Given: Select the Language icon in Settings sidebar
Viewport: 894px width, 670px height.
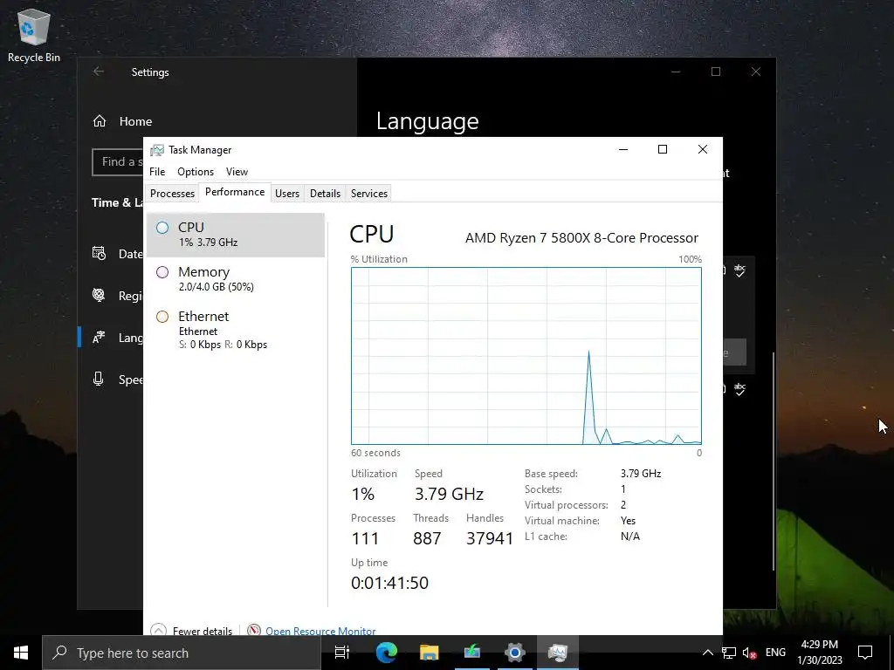Looking at the screenshot, I should click(99, 338).
